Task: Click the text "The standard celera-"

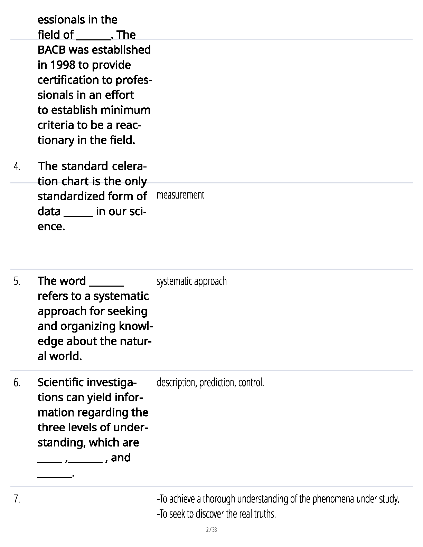Action: 92,166
